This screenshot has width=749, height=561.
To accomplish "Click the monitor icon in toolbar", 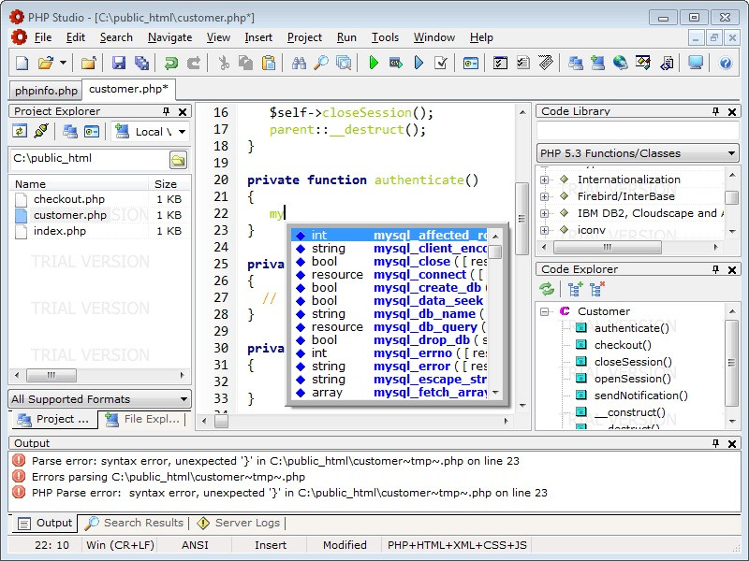I will (x=696, y=63).
